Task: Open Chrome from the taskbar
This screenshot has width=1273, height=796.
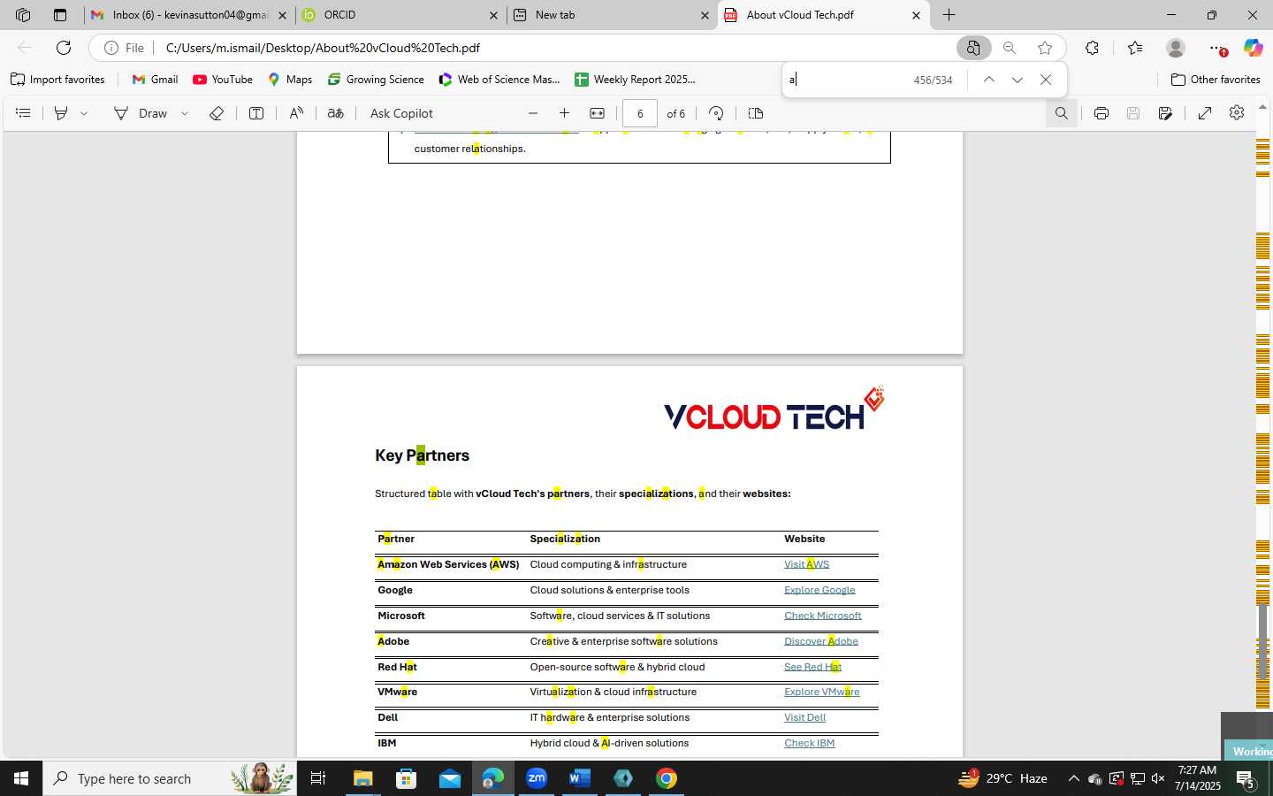Action: (667, 778)
